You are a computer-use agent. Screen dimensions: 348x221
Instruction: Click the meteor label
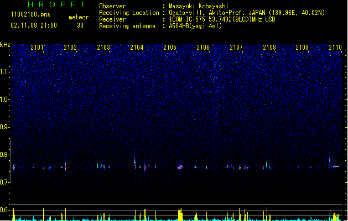coord(79,17)
